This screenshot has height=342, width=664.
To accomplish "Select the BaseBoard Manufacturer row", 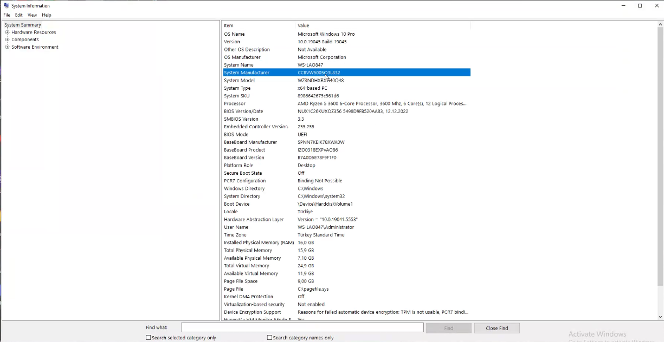I will coord(347,142).
